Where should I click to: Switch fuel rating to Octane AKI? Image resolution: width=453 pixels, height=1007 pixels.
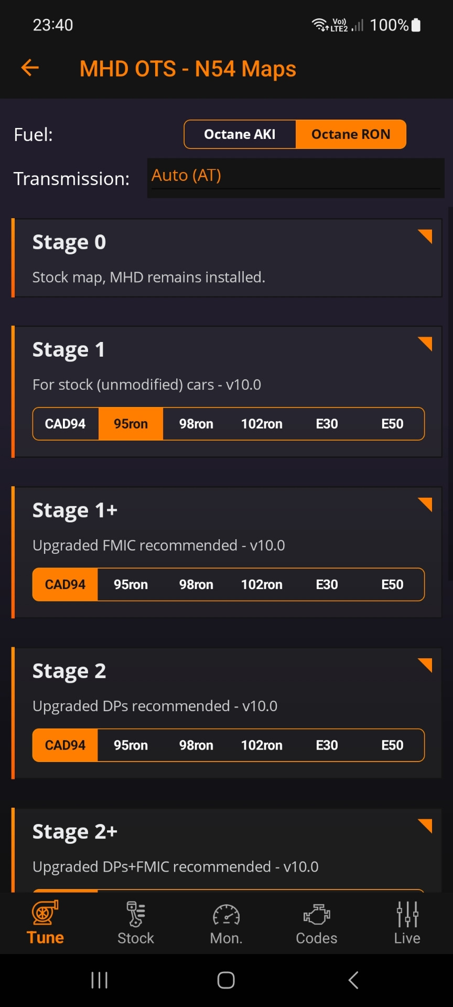point(240,134)
